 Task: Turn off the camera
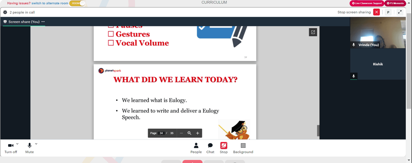[11, 148]
